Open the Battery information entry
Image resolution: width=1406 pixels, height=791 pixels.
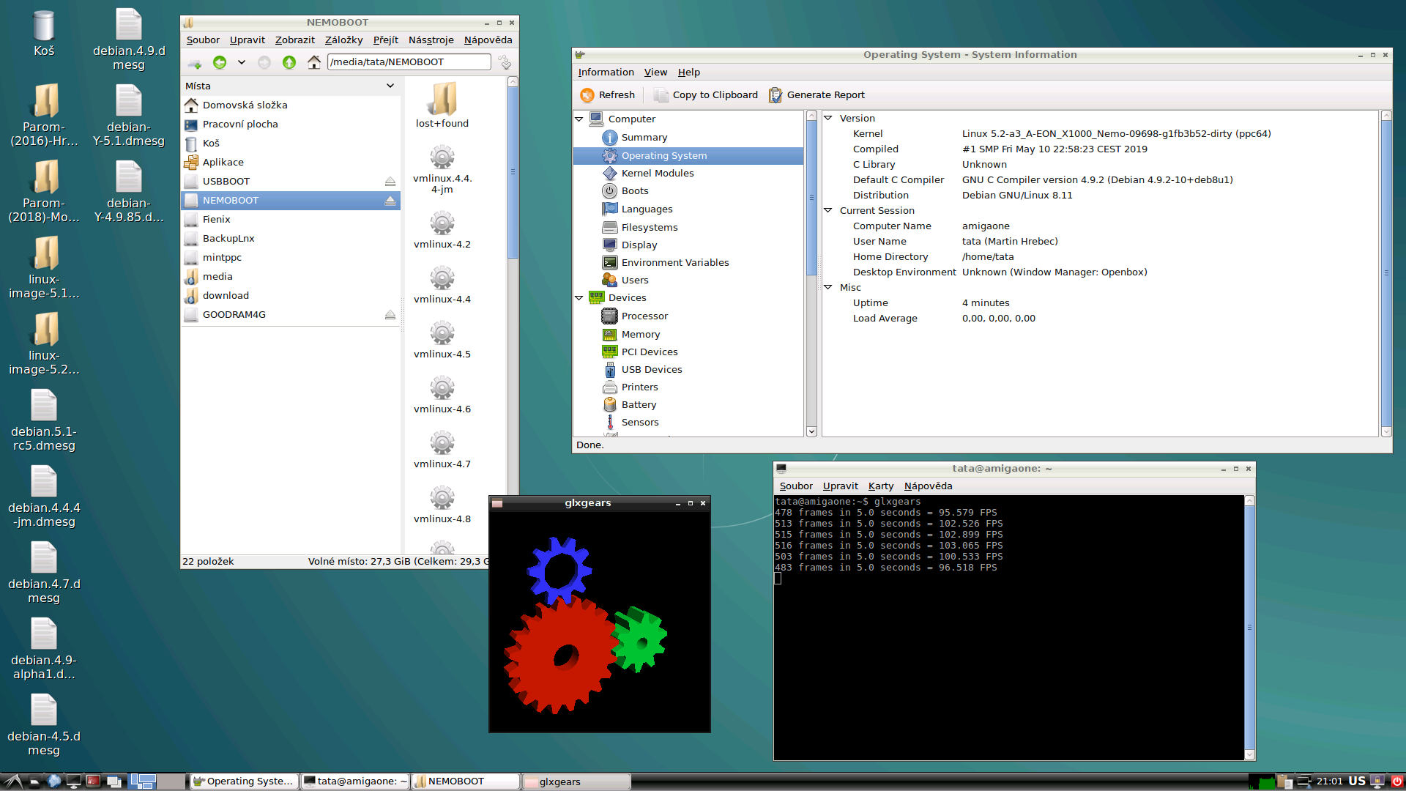pyautogui.click(x=639, y=405)
